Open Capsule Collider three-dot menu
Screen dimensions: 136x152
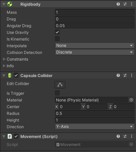132,75
